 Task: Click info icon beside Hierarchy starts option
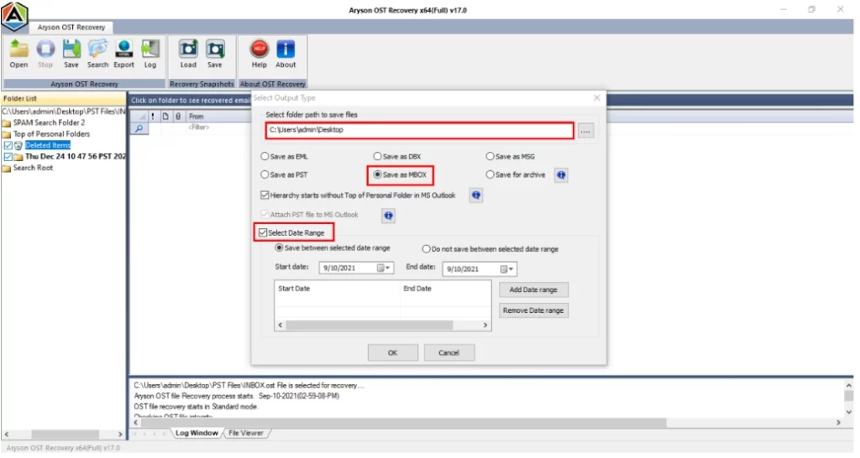[x=476, y=195]
